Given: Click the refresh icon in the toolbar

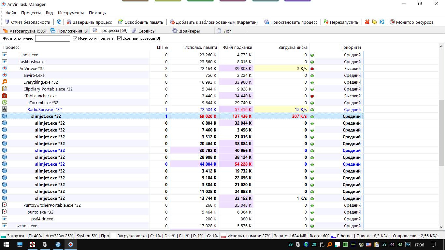Looking at the screenshot, I should (59, 22).
